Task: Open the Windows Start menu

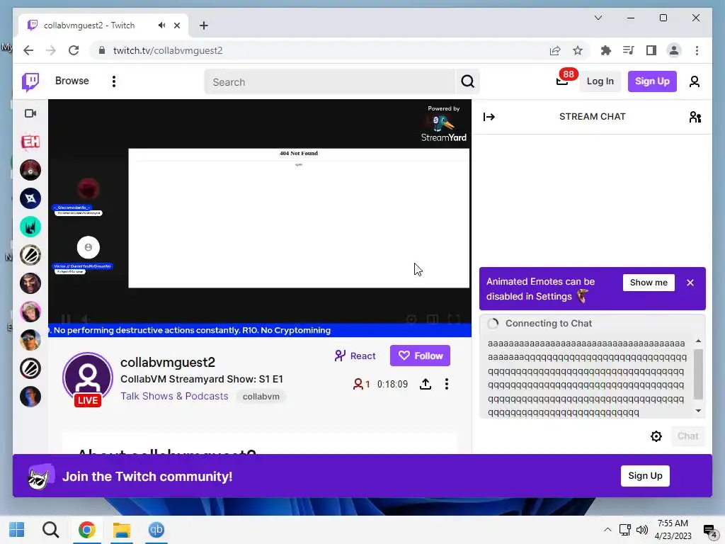Action: 17,530
